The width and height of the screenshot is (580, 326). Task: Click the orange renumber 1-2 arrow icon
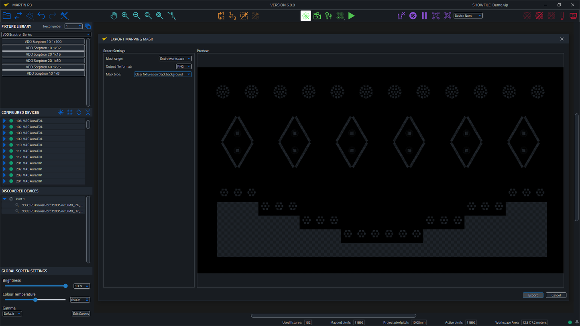point(221,16)
